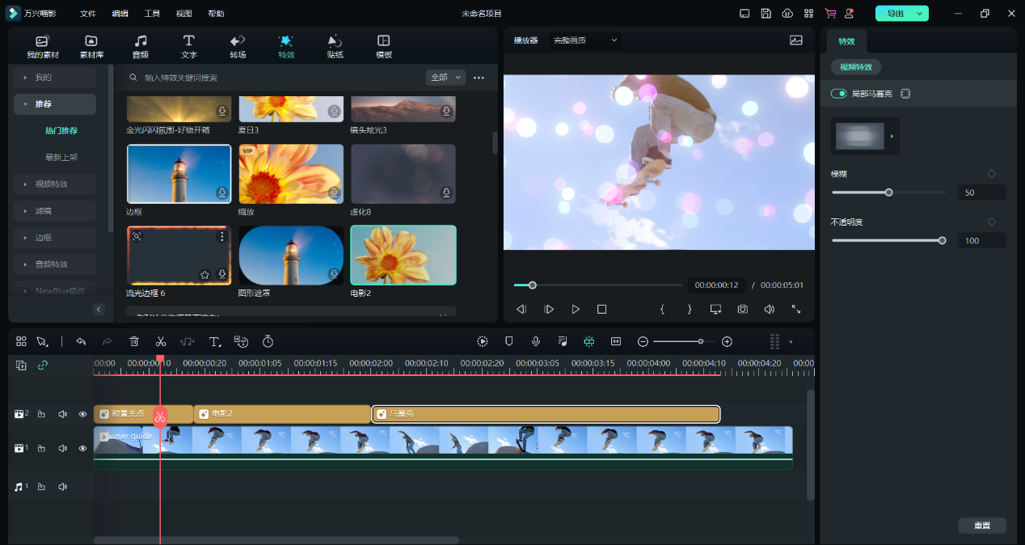Click the undo arrow in timeline toolbar
Viewport: 1025px width, 545px height.
pyautogui.click(x=81, y=341)
